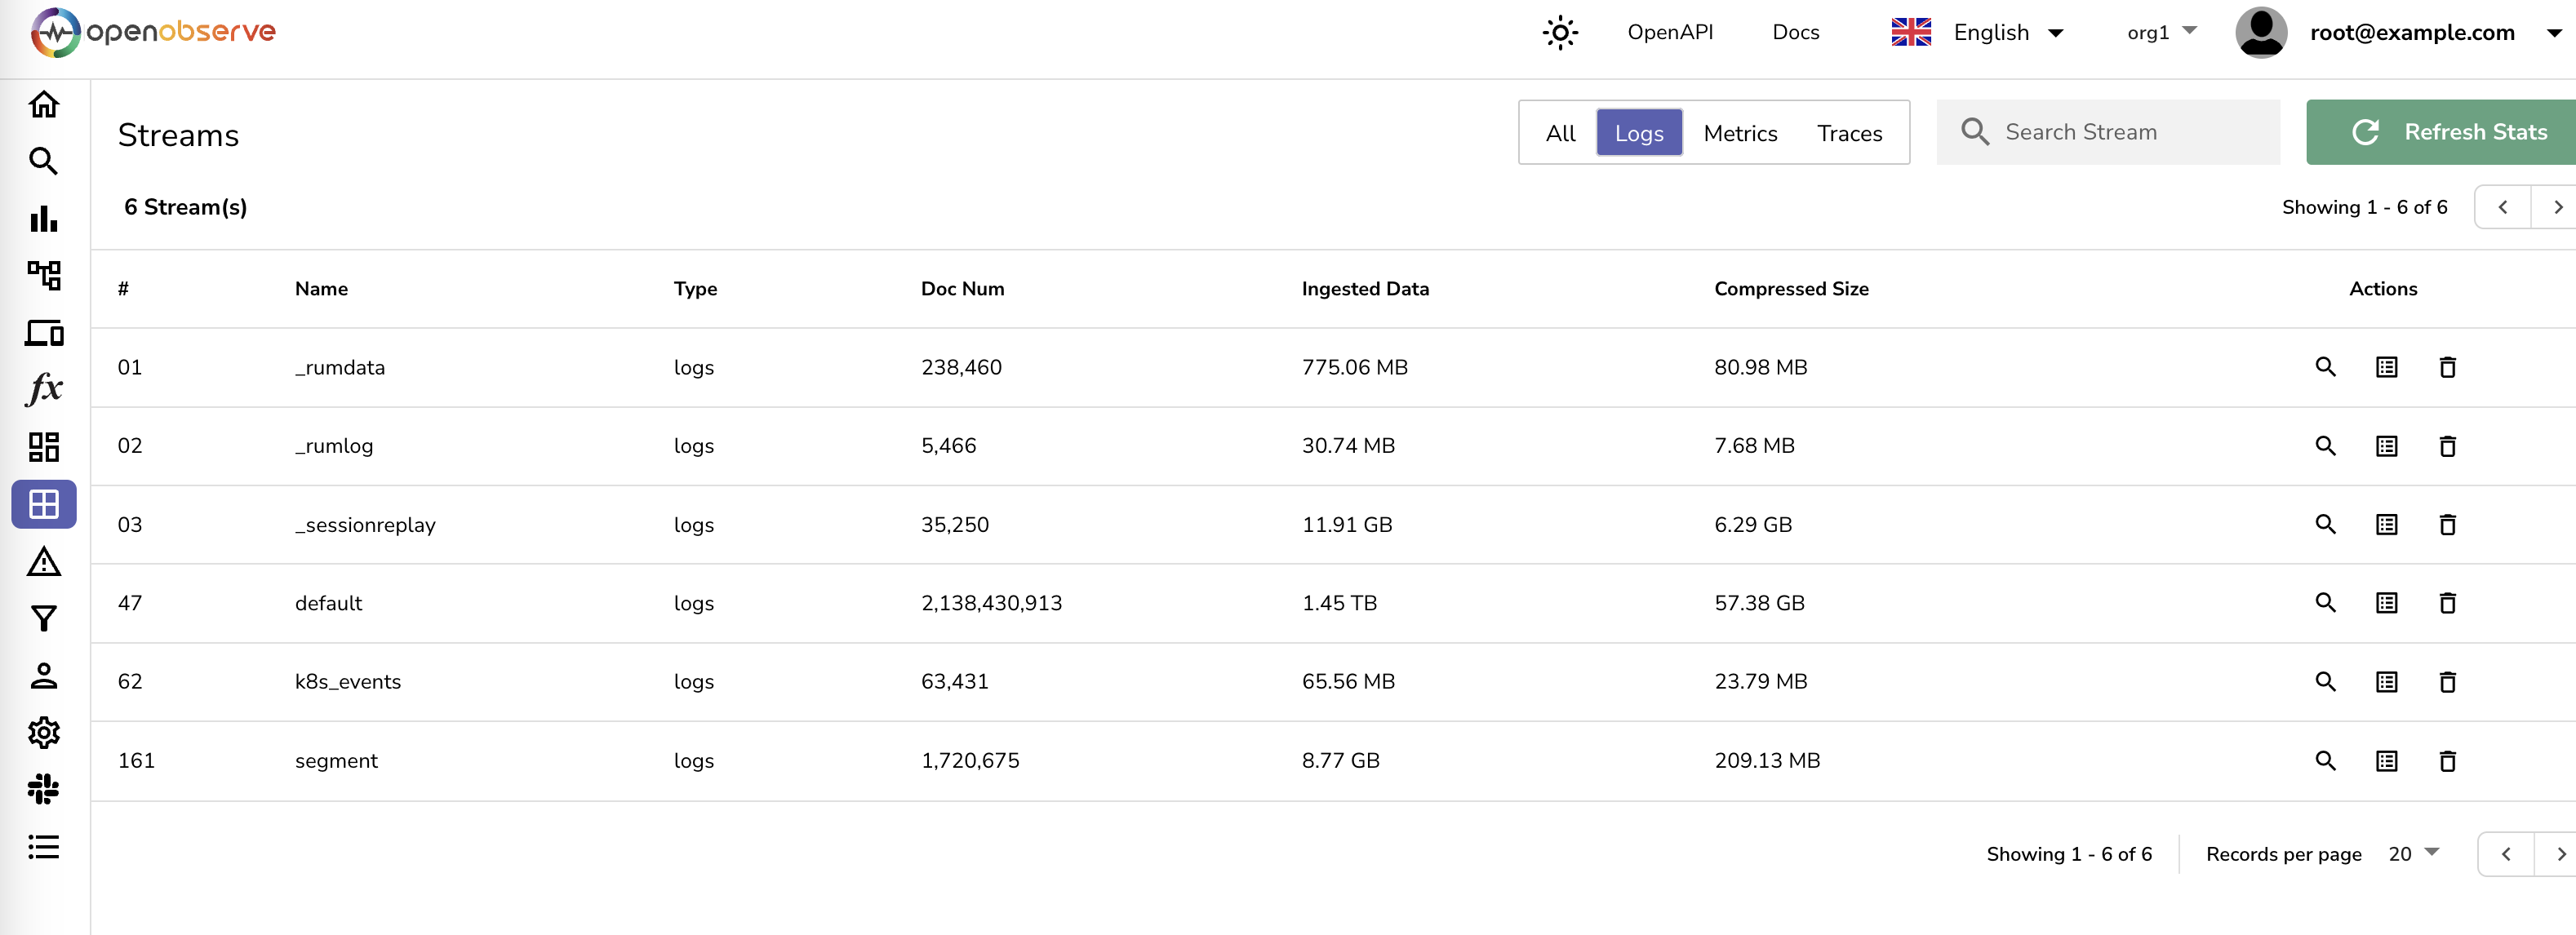Open the Home page from sidebar

[44, 104]
